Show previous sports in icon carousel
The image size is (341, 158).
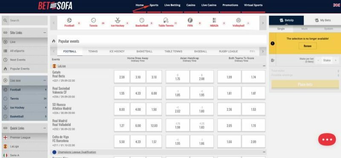[x=54, y=23]
